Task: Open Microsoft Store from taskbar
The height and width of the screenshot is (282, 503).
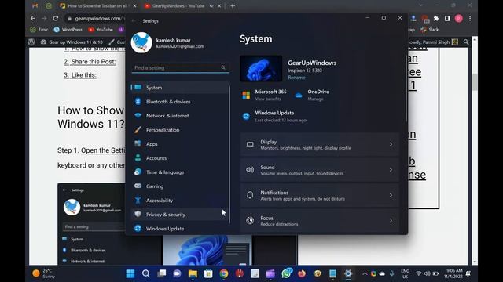Action: pos(208,273)
